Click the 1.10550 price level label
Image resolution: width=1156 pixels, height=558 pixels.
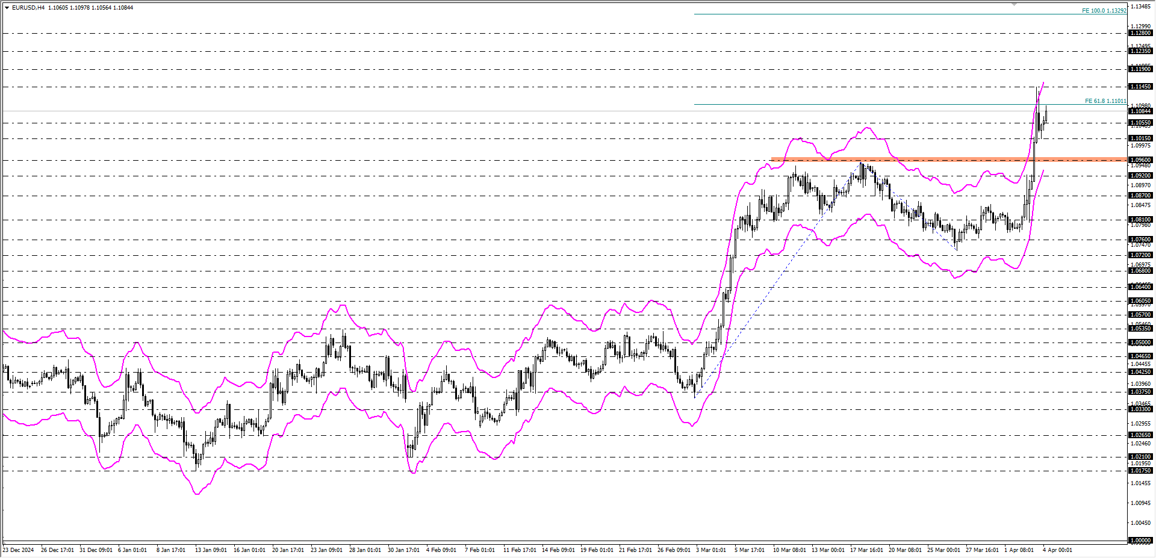[1140, 123]
